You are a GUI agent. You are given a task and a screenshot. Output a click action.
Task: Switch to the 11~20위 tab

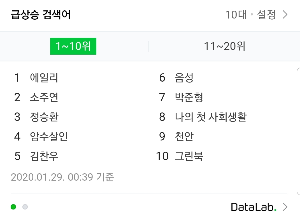click(x=224, y=46)
